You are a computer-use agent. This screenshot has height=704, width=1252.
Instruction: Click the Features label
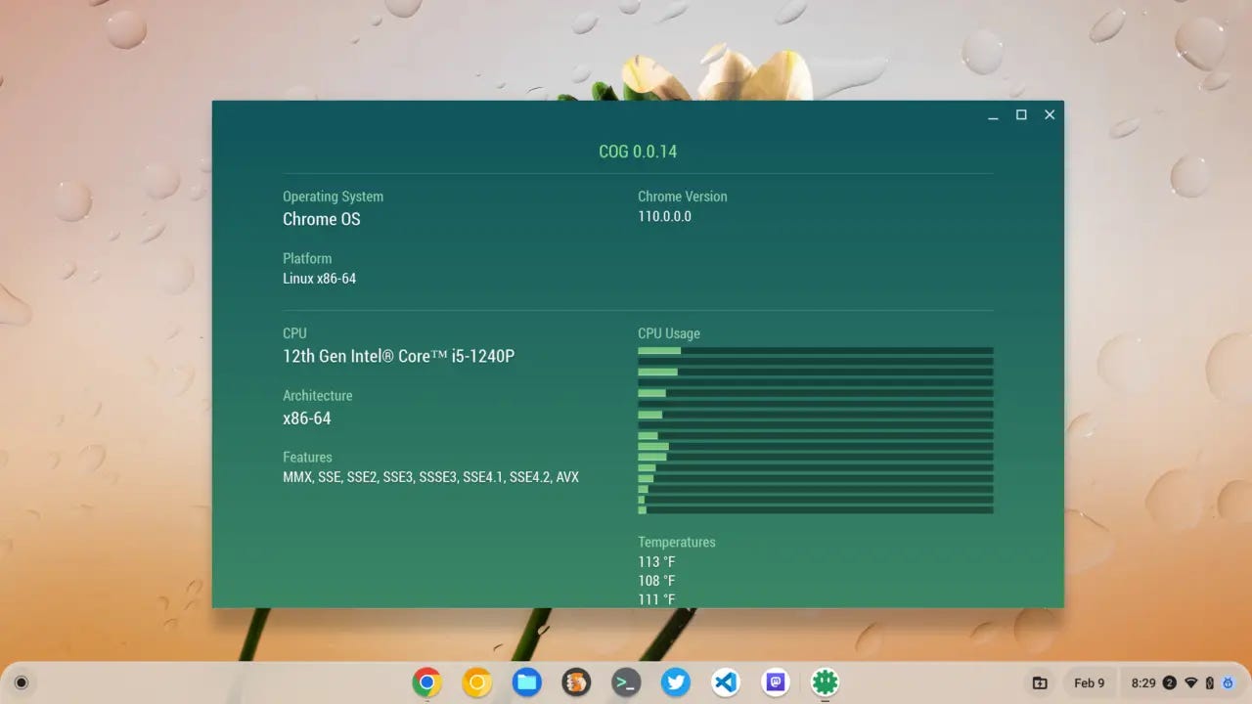pyautogui.click(x=307, y=457)
